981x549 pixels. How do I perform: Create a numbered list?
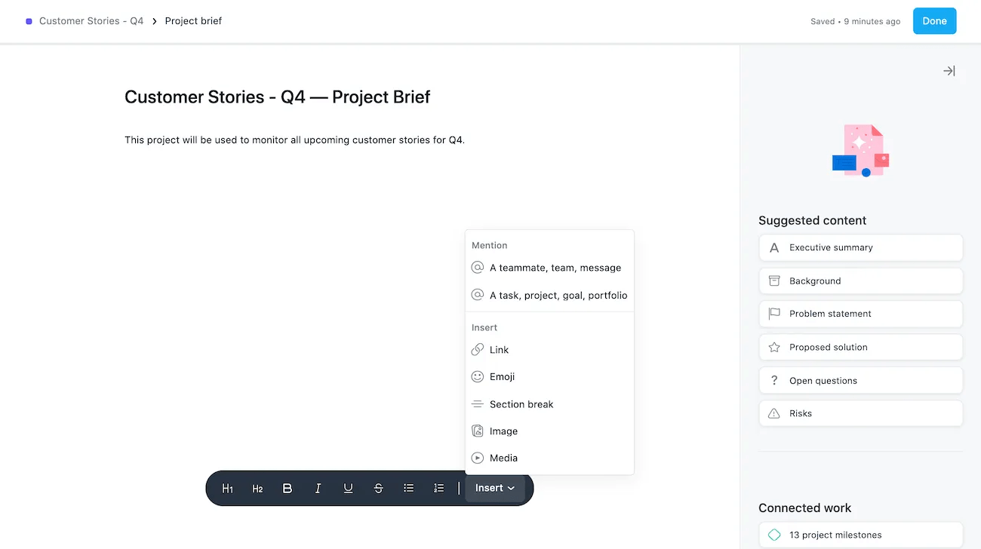pos(438,488)
